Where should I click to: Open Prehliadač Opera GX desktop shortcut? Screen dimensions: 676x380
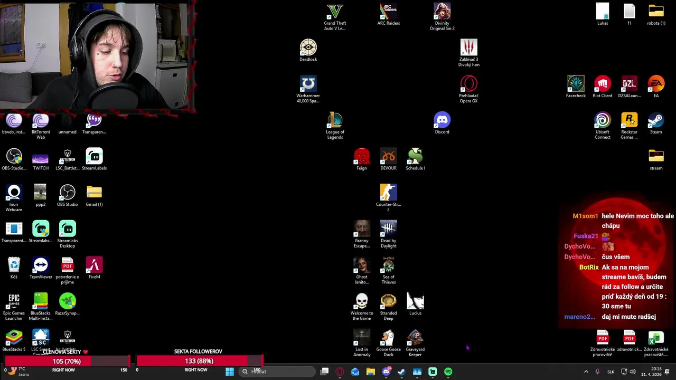(468, 89)
